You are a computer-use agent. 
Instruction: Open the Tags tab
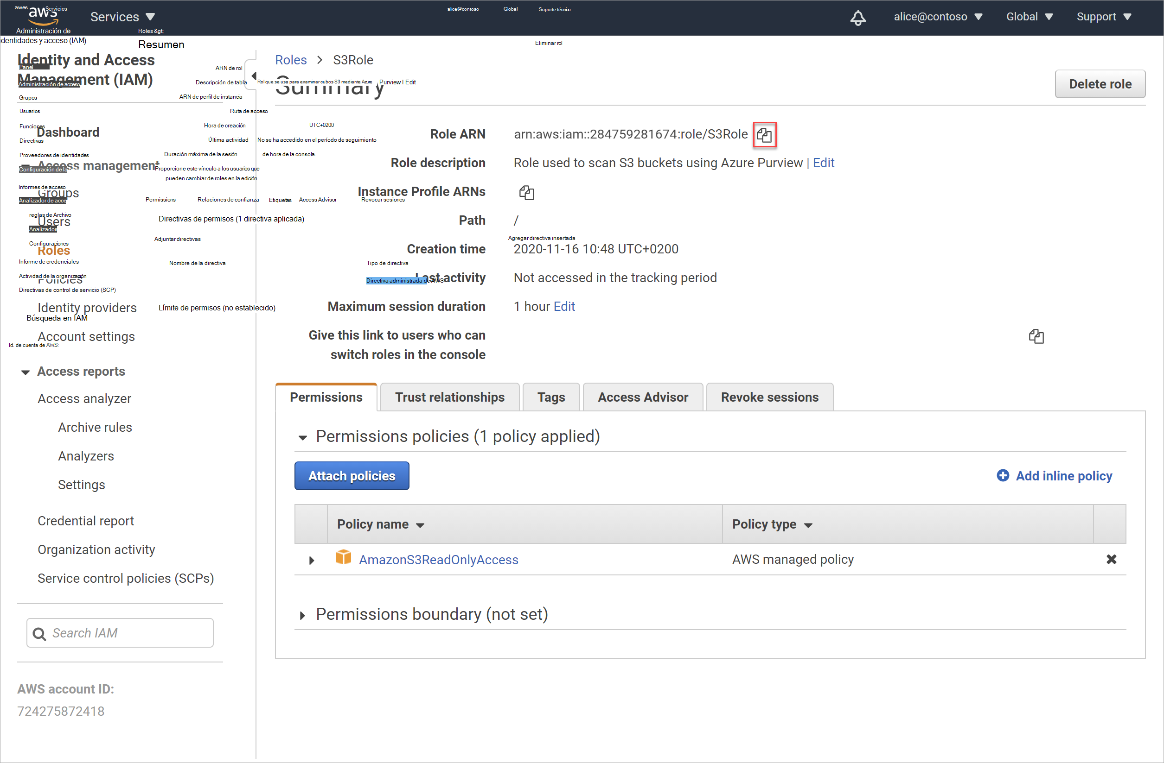551,397
